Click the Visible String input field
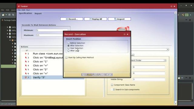Viewport: 194px width, 109px height. [x=149, y=79]
